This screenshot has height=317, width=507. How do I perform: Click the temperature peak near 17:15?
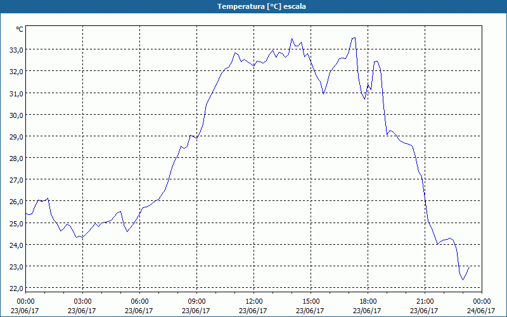[354, 38]
